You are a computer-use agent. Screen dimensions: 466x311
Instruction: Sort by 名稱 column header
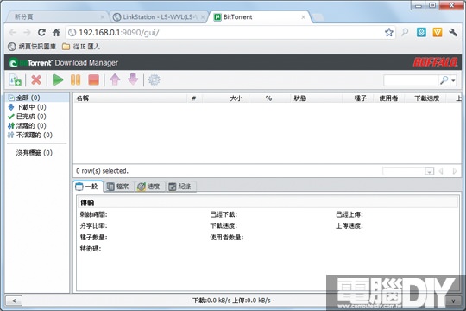point(130,98)
